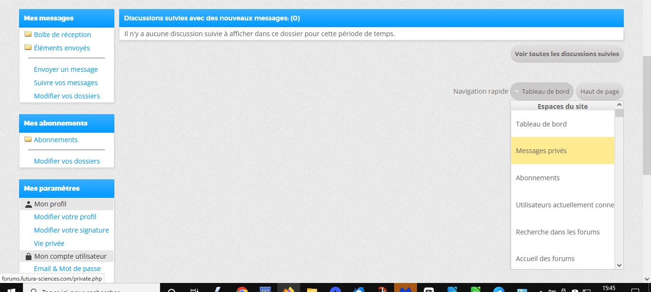The width and height of the screenshot is (651, 292).
Task: Select Tableau de bord in navigation list
Action: (562, 124)
